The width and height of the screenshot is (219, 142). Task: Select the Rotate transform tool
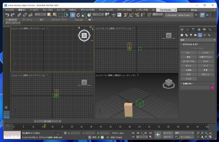[x=78, y=15]
